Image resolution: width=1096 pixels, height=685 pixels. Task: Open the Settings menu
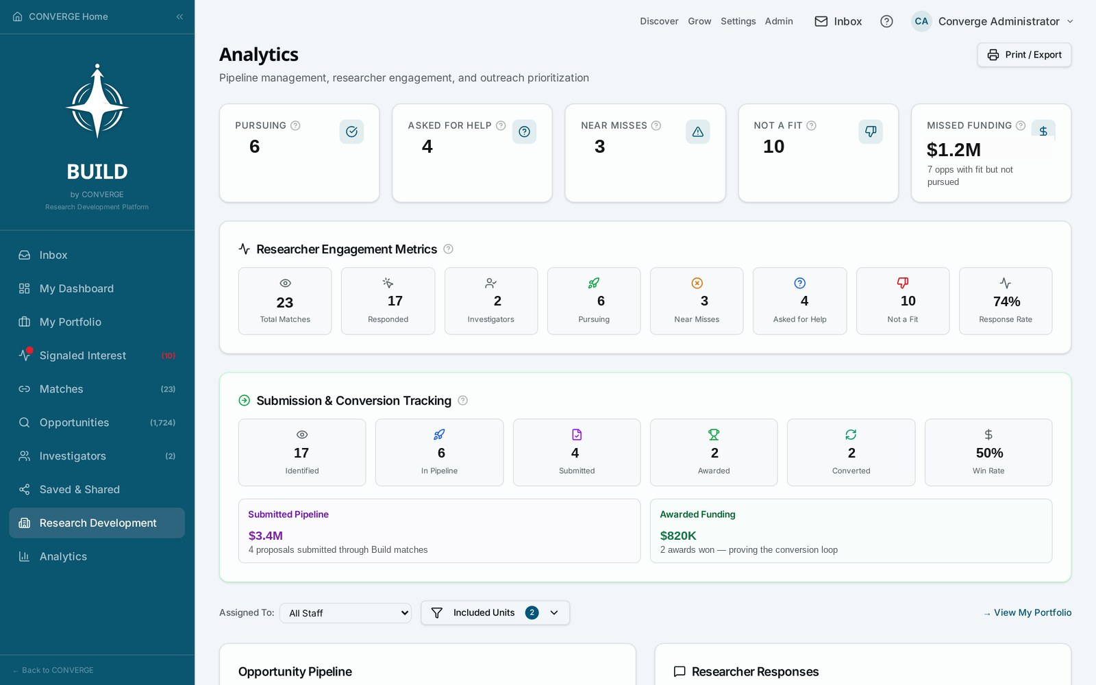(x=738, y=21)
